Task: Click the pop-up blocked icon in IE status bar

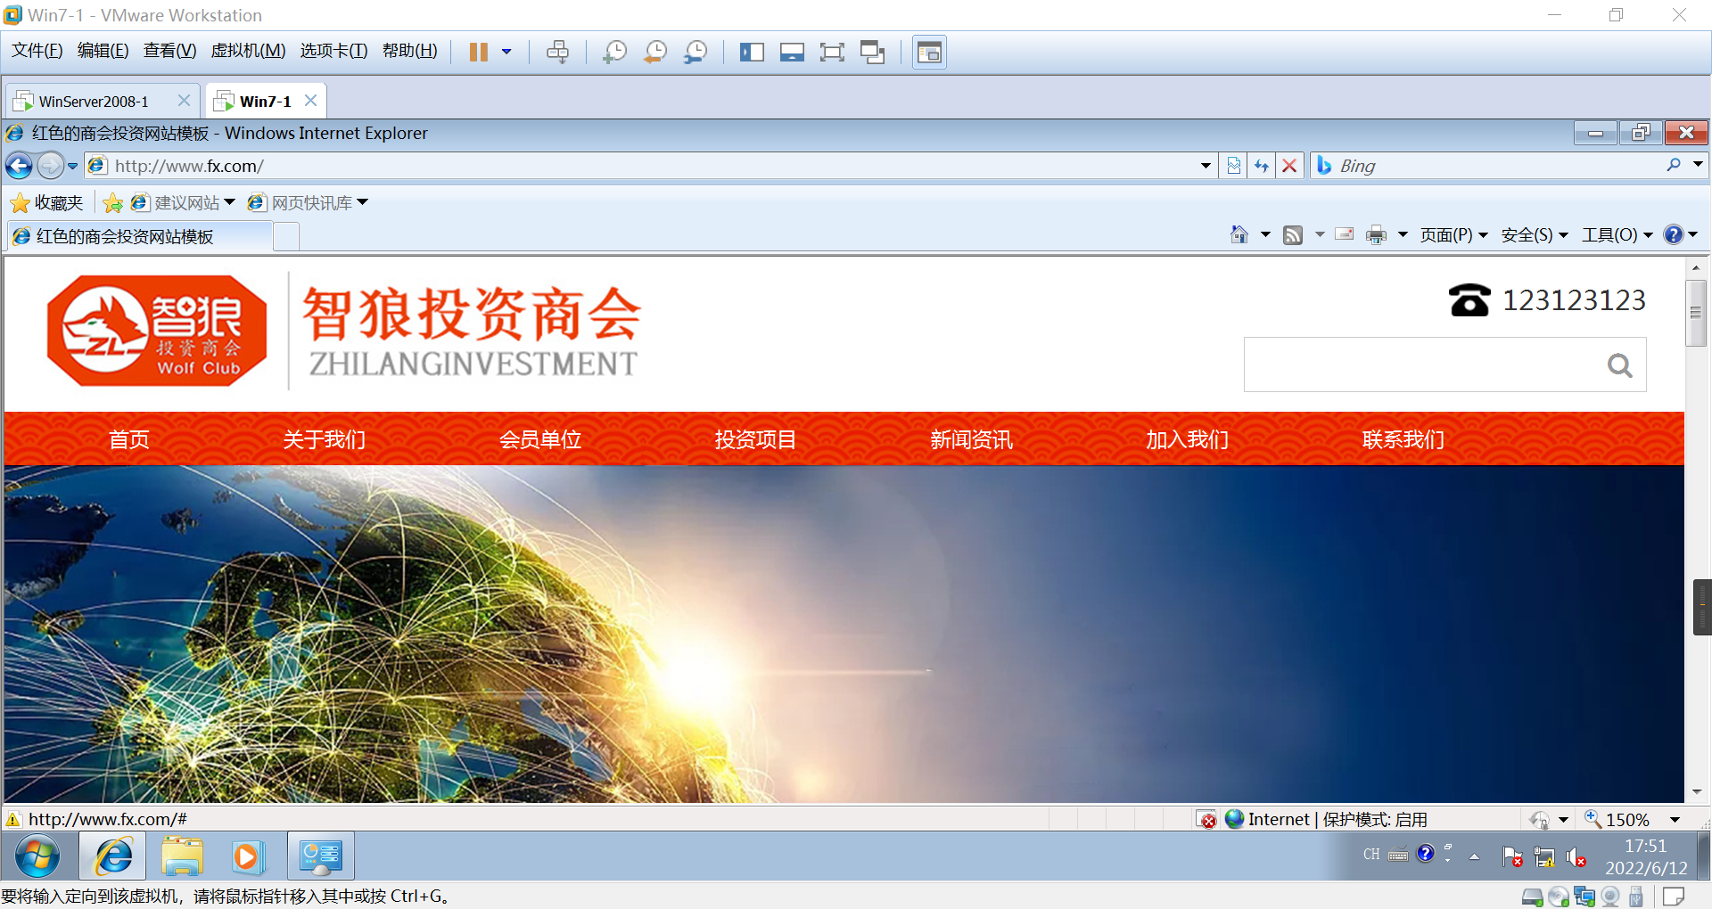Action: coord(1207,820)
